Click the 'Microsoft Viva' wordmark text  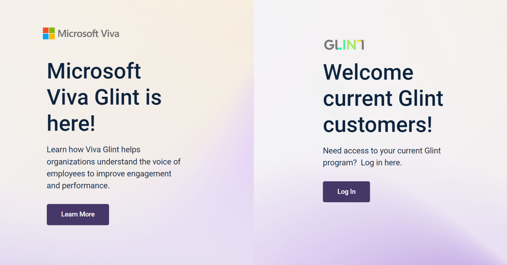click(88, 33)
